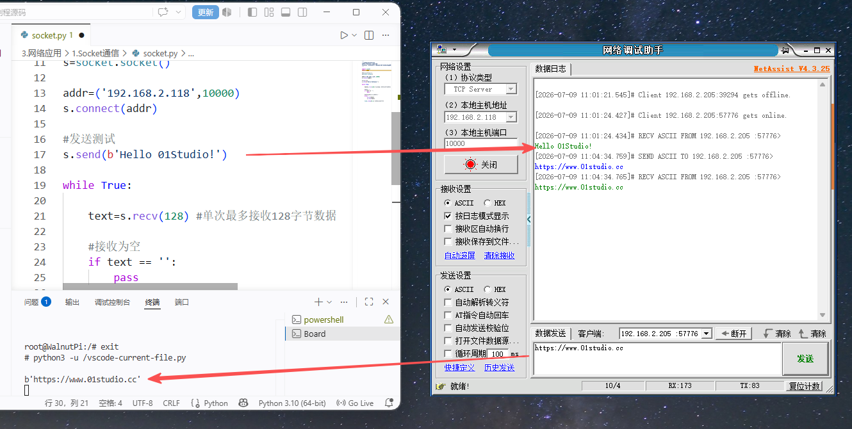Add a new terminal with plus icon
This screenshot has height=429, width=852.
(318, 302)
